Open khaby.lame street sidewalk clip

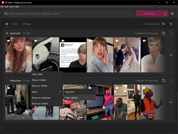pyautogui.click(x=19, y=102)
